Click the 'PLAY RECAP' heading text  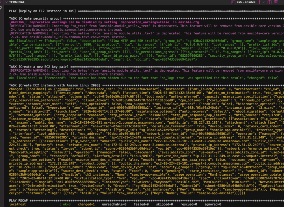coord(19,201)
